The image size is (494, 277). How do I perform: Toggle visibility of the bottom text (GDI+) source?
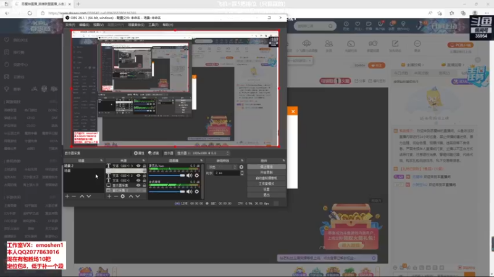click(x=138, y=180)
